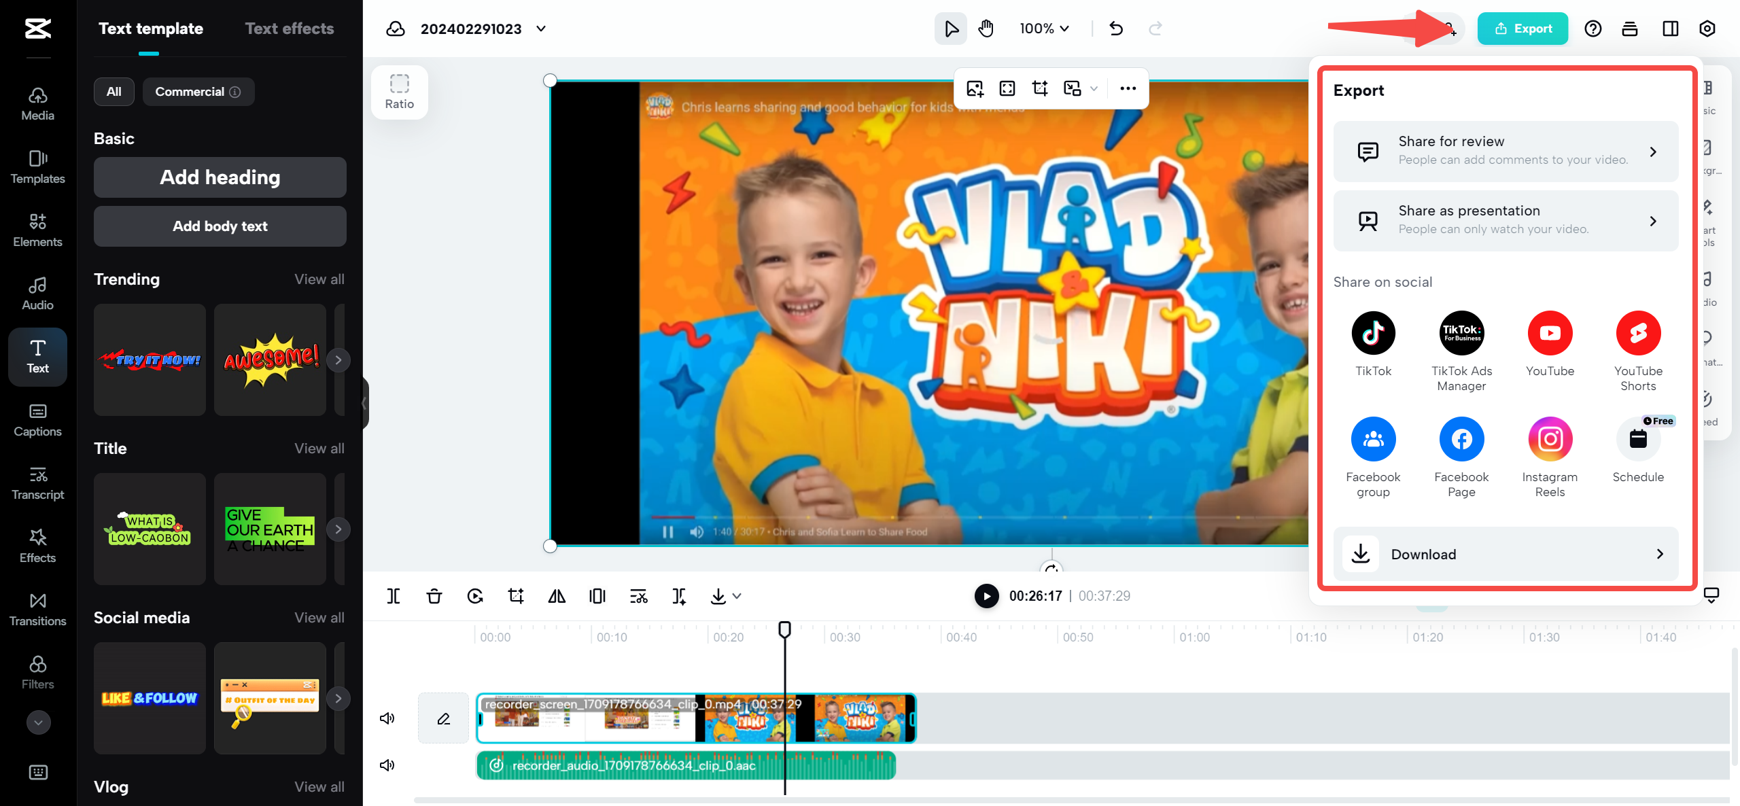The width and height of the screenshot is (1740, 806).
Task: Expand the project name 202402291023 dropdown
Action: (x=540, y=29)
